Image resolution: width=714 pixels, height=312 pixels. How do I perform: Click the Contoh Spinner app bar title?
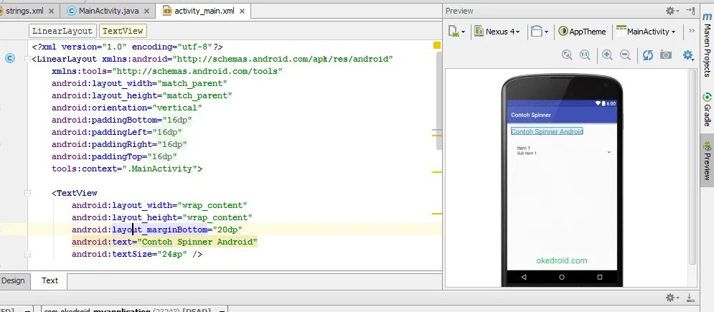[531, 115]
